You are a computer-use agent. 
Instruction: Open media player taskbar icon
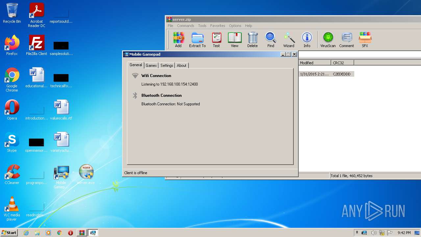coord(48,233)
